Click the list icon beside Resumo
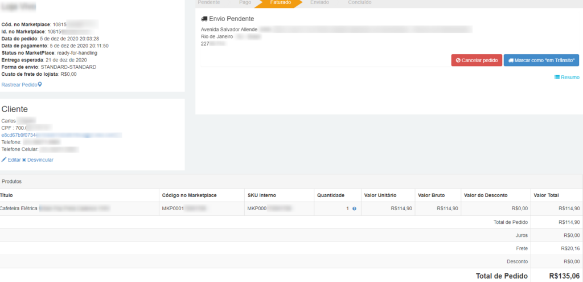The width and height of the screenshot is (583, 282). (557, 77)
